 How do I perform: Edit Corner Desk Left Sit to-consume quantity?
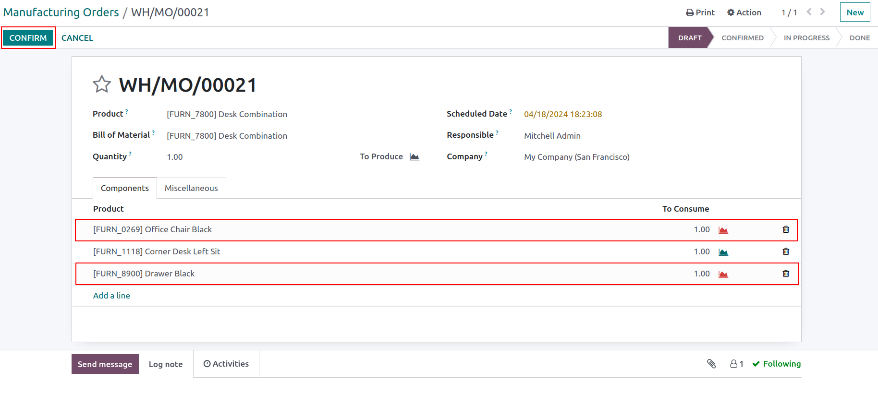coord(702,251)
